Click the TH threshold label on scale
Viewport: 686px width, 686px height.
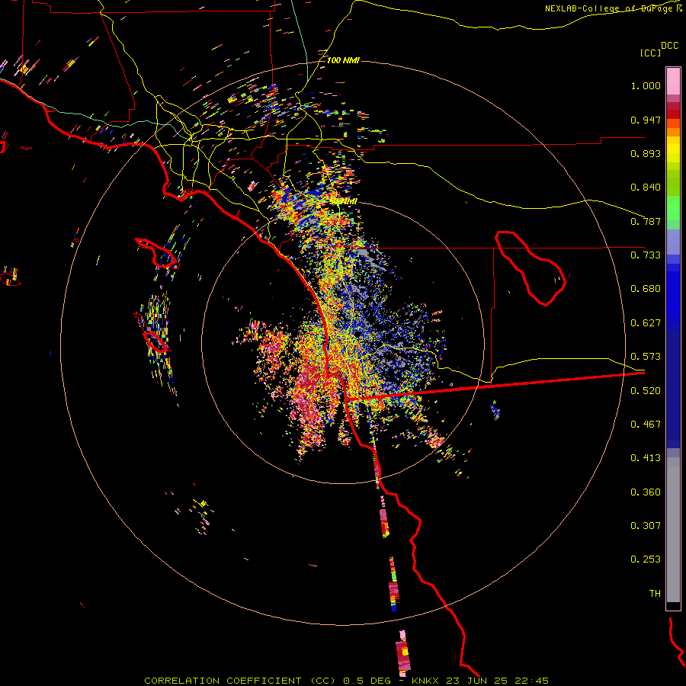pos(655,594)
